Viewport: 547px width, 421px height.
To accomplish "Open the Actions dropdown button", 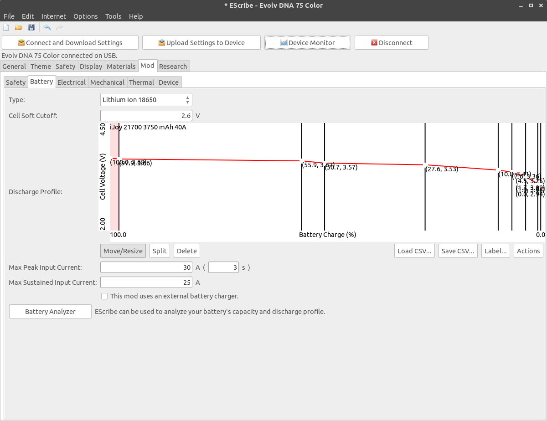I will click(528, 251).
